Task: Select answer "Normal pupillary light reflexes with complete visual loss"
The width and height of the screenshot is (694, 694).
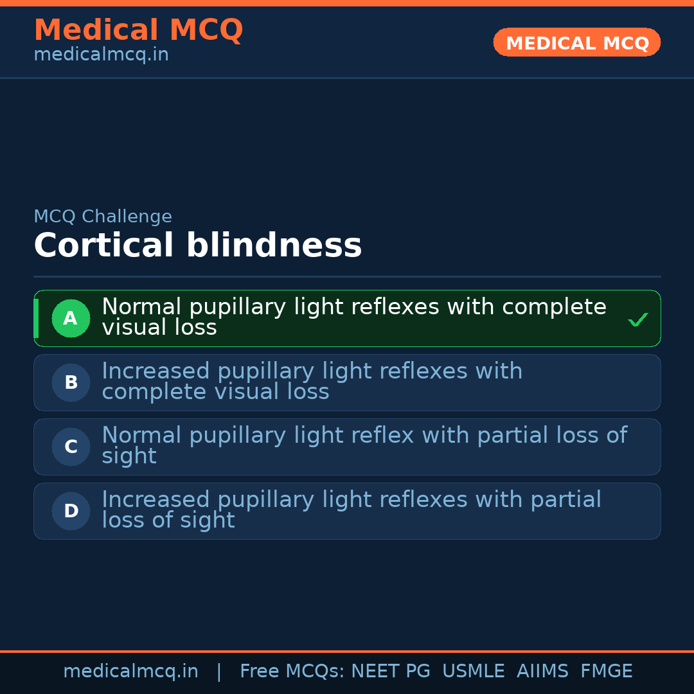Action: tap(353, 317)
